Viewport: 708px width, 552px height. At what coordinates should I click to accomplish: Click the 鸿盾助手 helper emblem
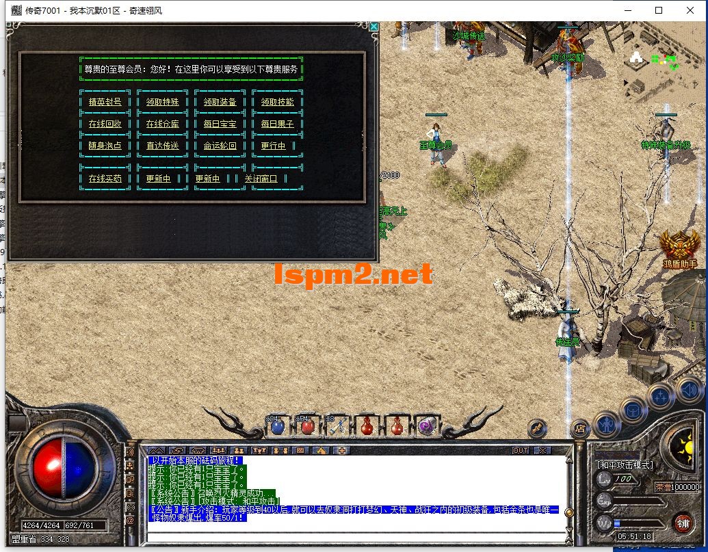679,247
